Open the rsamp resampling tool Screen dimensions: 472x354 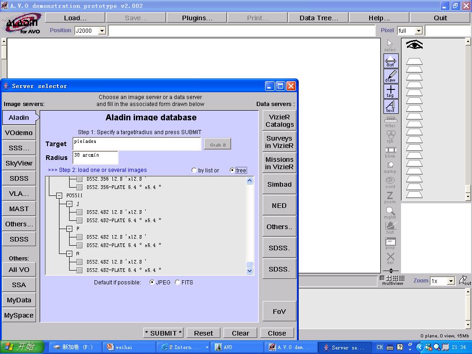390,167
